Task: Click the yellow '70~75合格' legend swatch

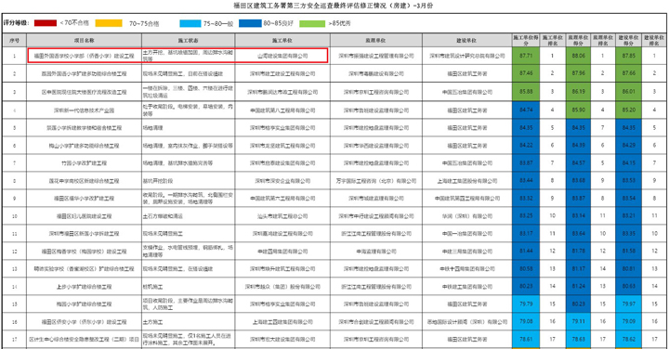Action: 109,23
